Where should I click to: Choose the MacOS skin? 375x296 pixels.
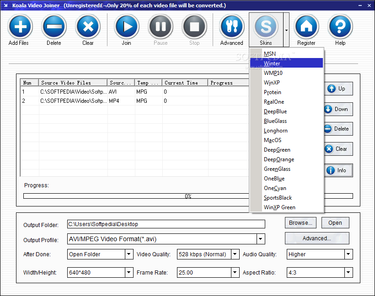[286, 140]
